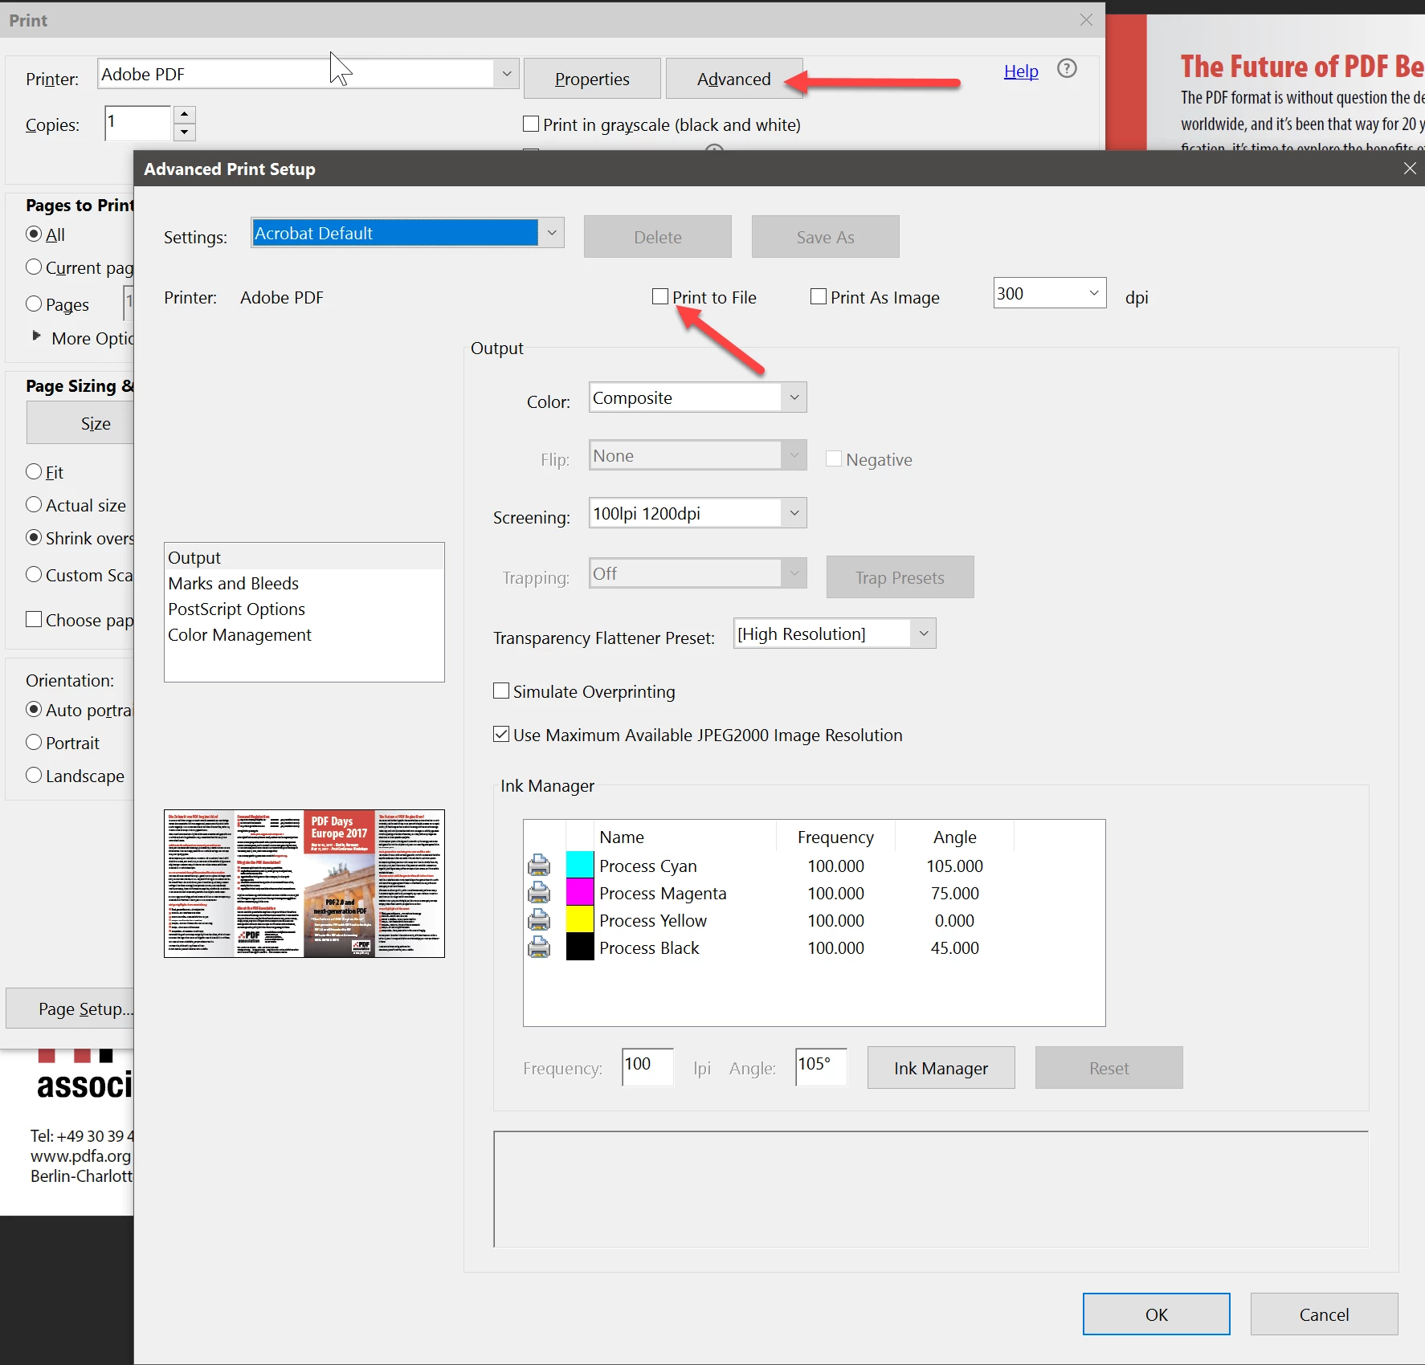Screen dimensions: 1425x1365
Task: Open the Transparency Flattener Preset dropdown
Action: point(835,634)
